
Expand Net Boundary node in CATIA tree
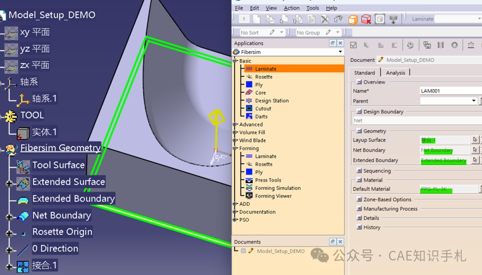pos(9,217)
